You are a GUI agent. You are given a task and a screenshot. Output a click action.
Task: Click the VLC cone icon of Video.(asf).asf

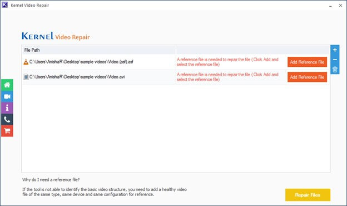point(26,62)
